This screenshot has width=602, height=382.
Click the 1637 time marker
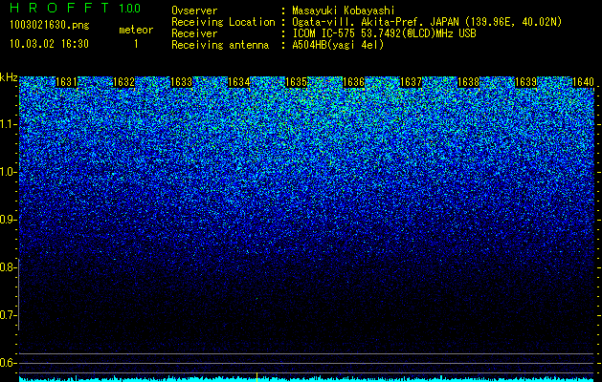point(412,82)
